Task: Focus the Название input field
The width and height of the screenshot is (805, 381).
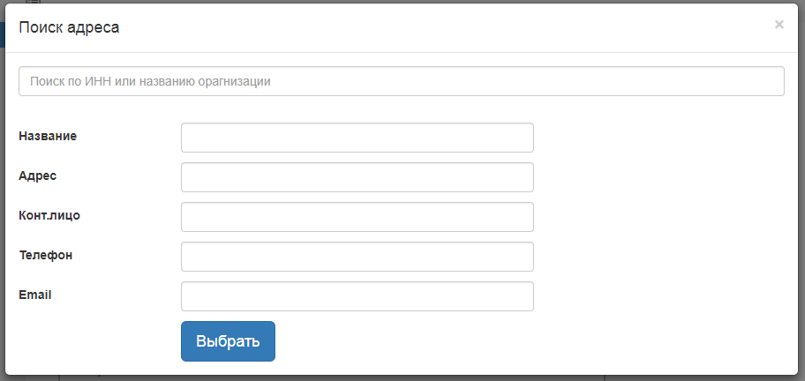Action: (x=357, y=138)
